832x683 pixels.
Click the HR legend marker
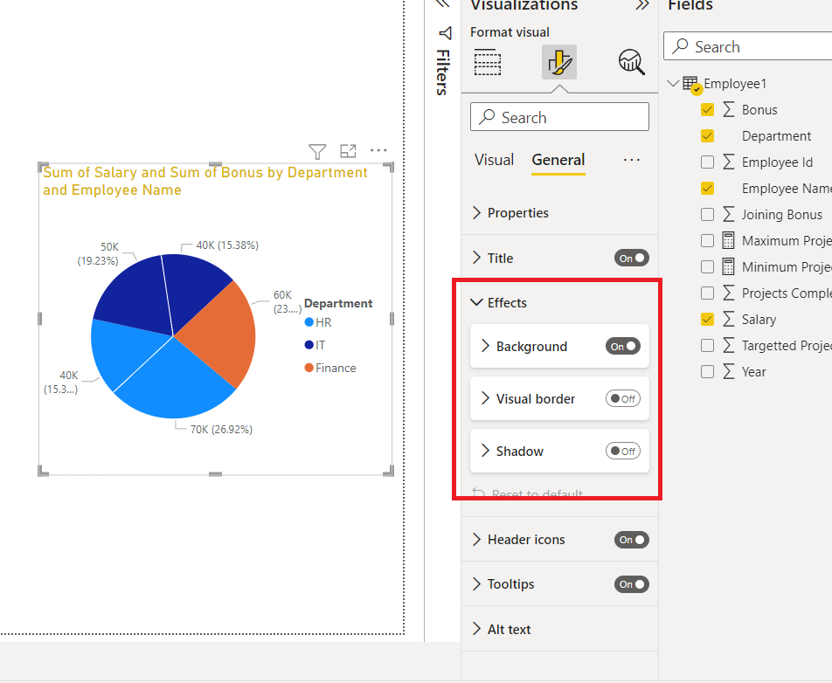click(x=309, y=322)
